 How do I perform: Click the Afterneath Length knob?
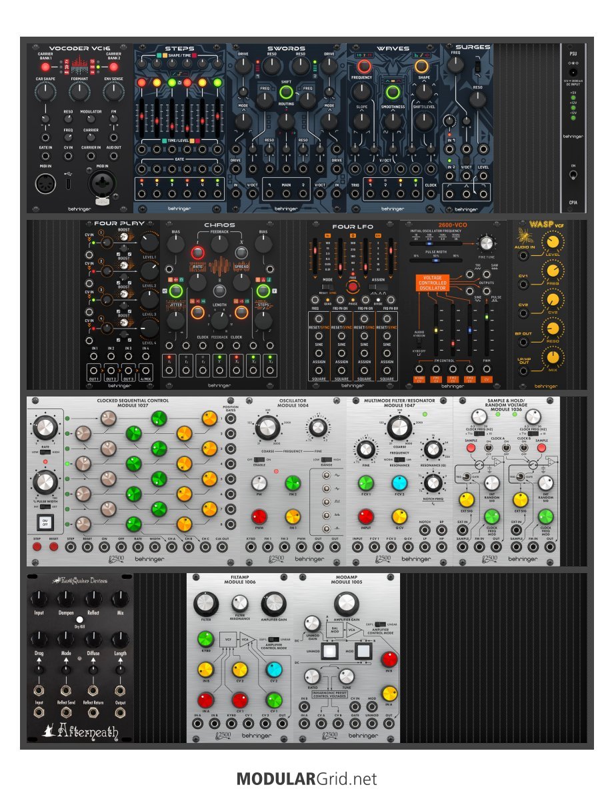[x=120, y=639]
